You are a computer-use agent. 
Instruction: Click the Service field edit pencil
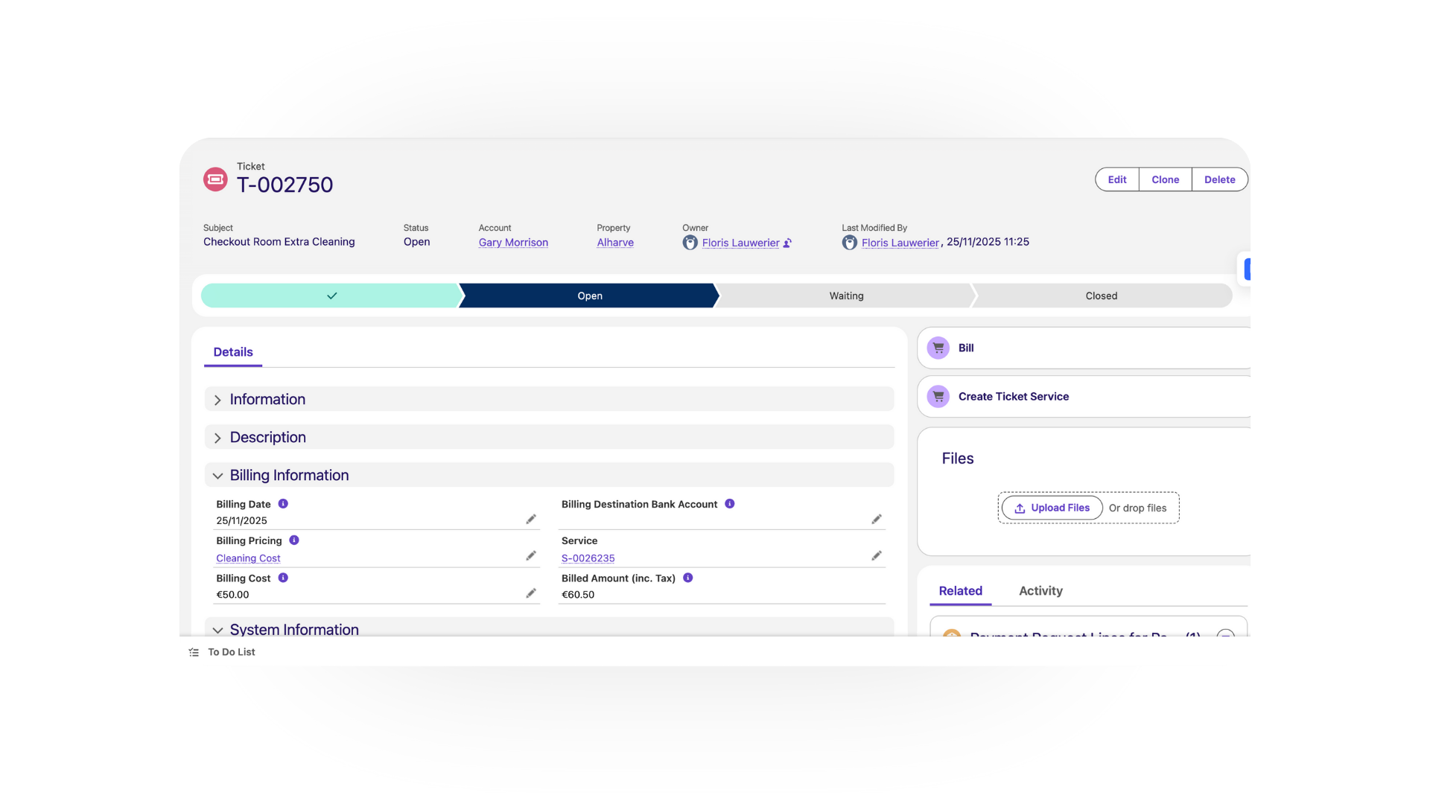click(877, 556)
